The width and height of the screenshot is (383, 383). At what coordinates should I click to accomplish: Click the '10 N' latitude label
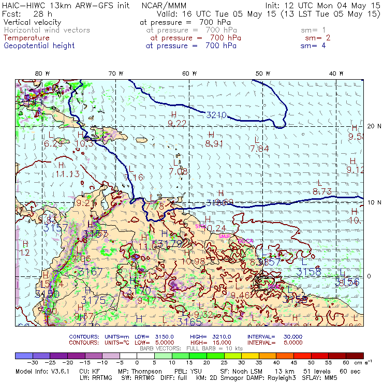point(374,202)
